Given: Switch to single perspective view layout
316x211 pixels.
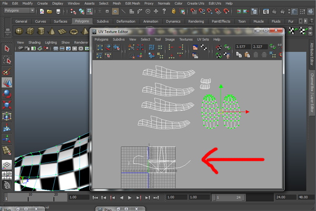Looking at the screenshot, I should point(7,165).
